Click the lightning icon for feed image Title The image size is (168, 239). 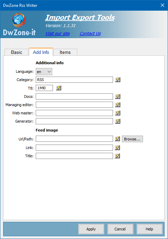(x=117, y=156)
